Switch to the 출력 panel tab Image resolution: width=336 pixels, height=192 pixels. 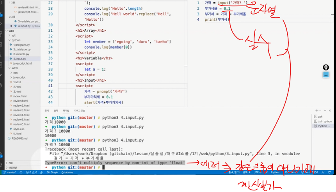pos(56,111)
